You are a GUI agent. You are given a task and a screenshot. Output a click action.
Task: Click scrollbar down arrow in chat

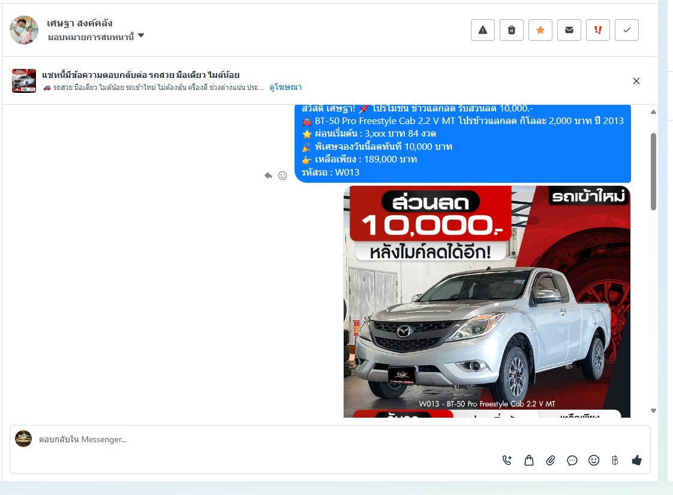coord(653,411)
